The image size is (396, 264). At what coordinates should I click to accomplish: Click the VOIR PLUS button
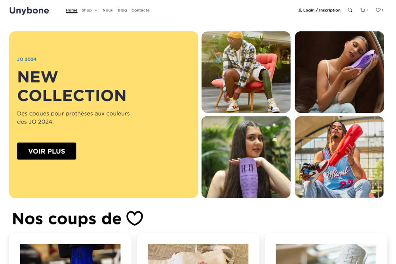pyautogui.click(x=46, y=151)
